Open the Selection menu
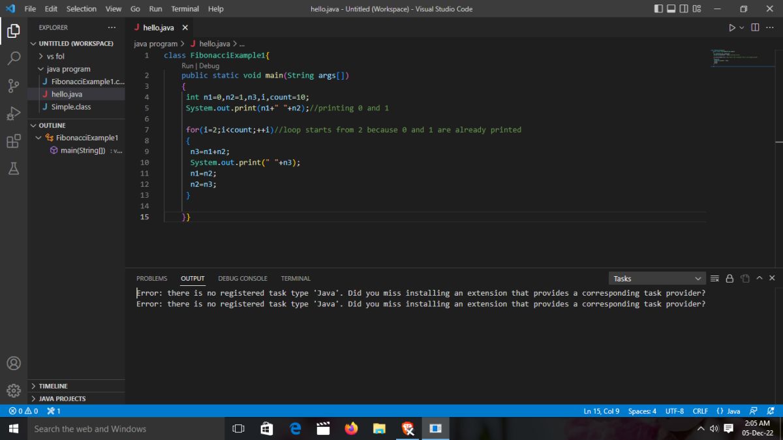The image size is (783, 440). click(81, 9)
